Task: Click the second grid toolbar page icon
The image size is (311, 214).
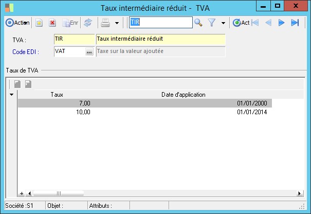Action: click(28, 84)
